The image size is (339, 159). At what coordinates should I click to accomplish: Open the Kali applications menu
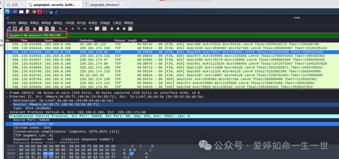(7, 12)
